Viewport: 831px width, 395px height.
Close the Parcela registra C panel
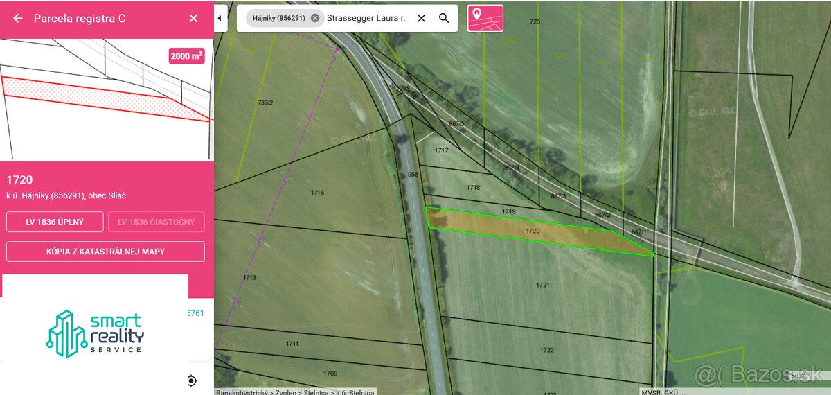click(x=193, y=19)
